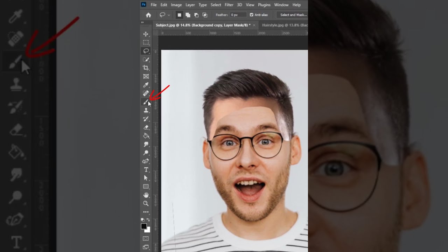Choose Intersect with selection mode

click(x=205, y=15)
